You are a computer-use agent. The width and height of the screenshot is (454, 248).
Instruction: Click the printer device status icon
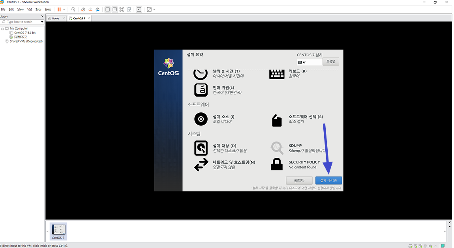click(x=425, y=246)
